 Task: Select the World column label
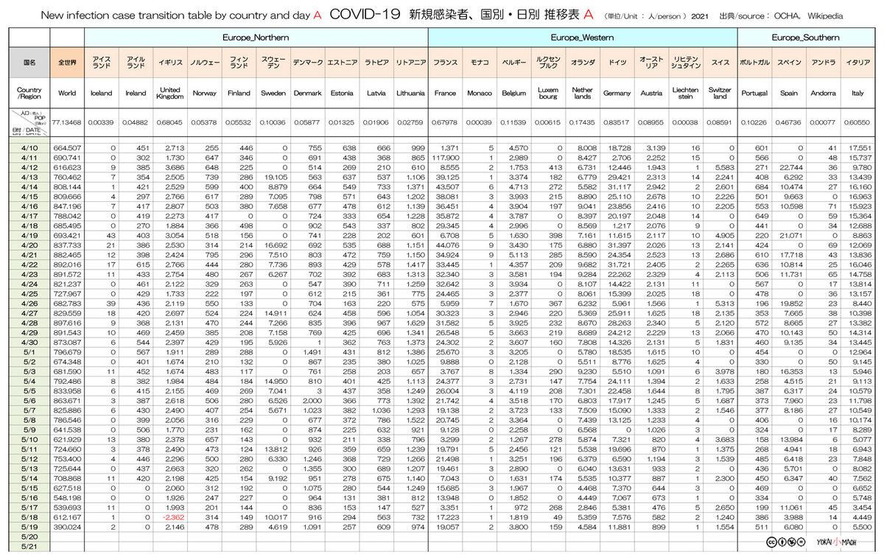pos(67,94)
